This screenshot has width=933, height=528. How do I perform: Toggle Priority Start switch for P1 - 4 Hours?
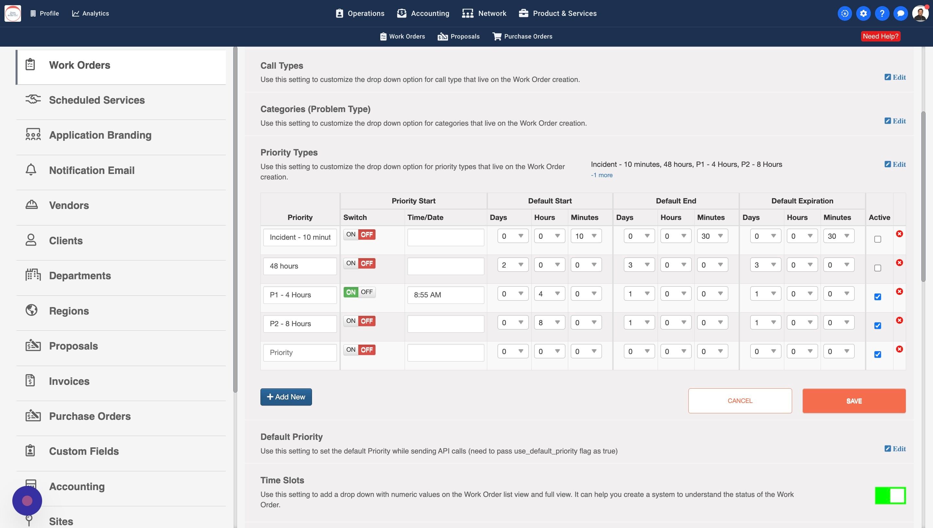(x=359, y=292)
